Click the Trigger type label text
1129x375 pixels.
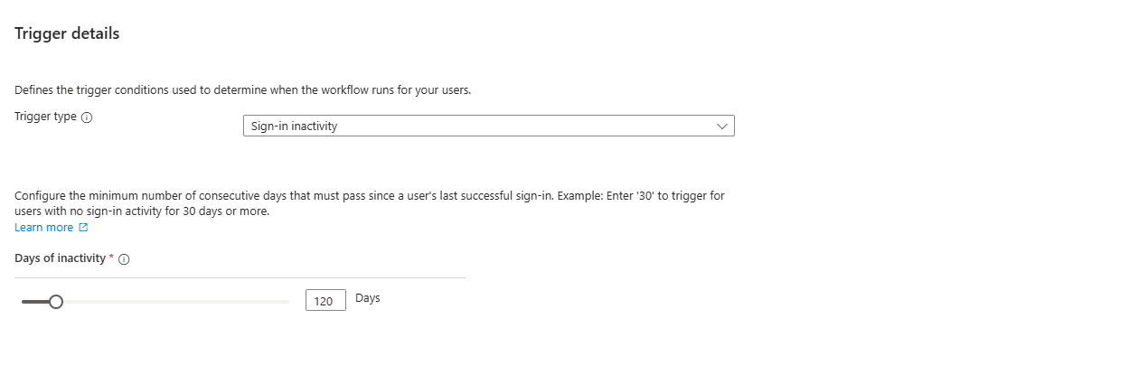45,117
